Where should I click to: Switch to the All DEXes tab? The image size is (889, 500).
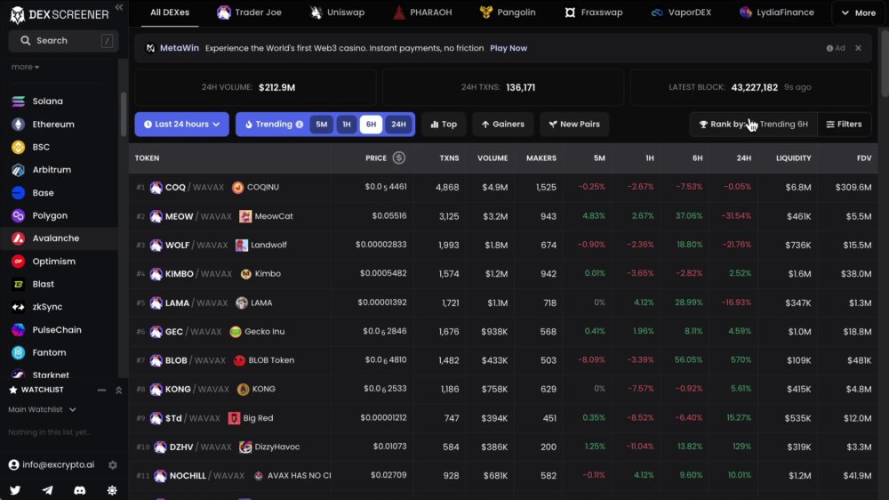(x=170, y=12)
